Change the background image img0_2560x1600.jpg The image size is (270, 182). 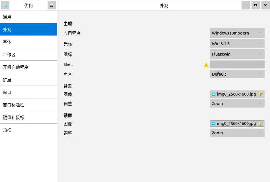pyautogui.click(x=234, y=94)
